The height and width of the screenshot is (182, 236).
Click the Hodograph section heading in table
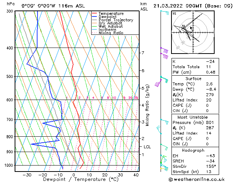193,150
